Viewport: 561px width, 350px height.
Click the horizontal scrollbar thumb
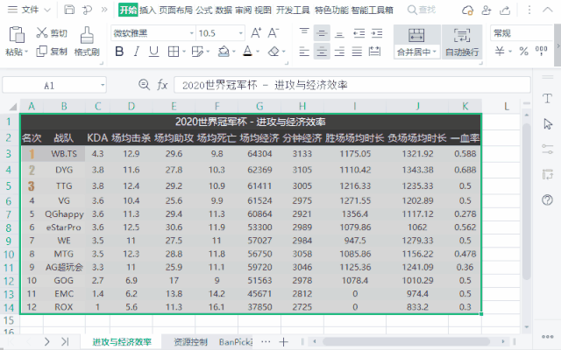pos(406,341)
